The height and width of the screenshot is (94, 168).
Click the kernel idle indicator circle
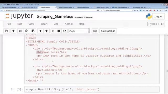tap(162, 24)
